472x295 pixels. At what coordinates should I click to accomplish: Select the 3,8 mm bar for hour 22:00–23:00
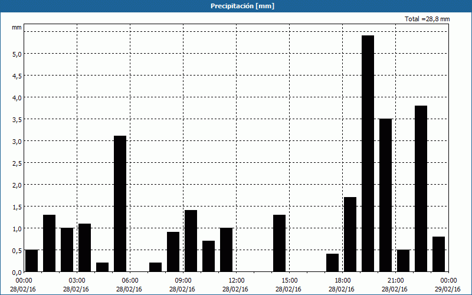point(421,188)
